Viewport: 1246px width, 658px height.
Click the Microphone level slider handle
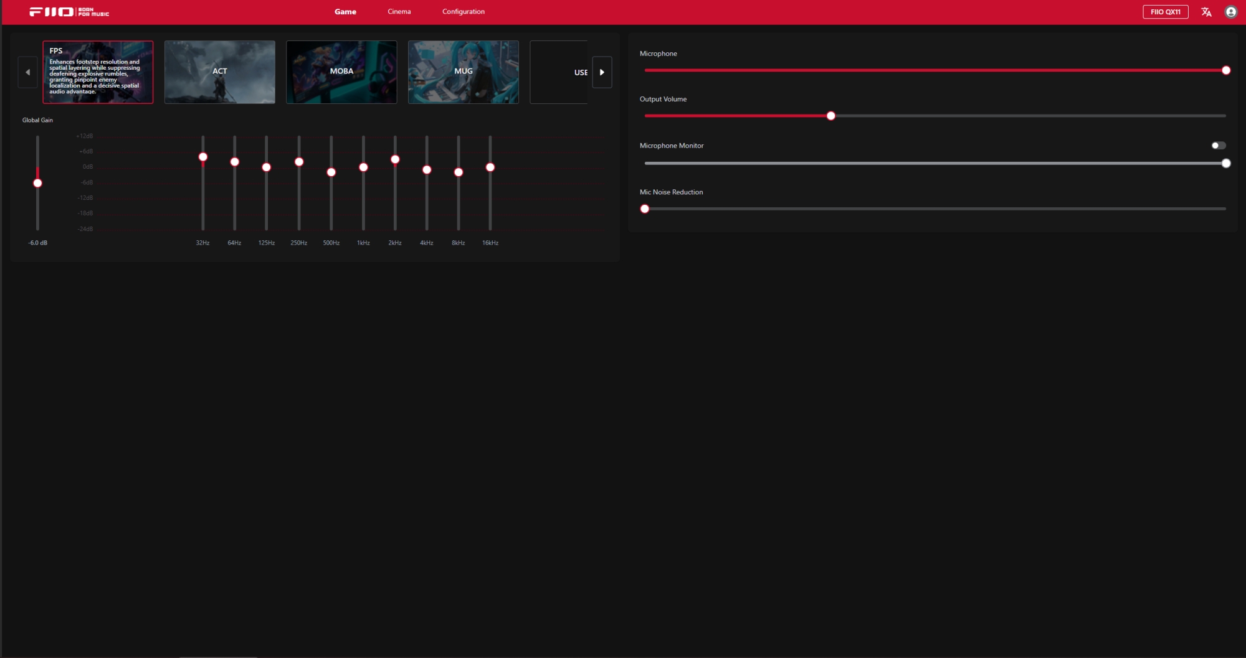1226,70
